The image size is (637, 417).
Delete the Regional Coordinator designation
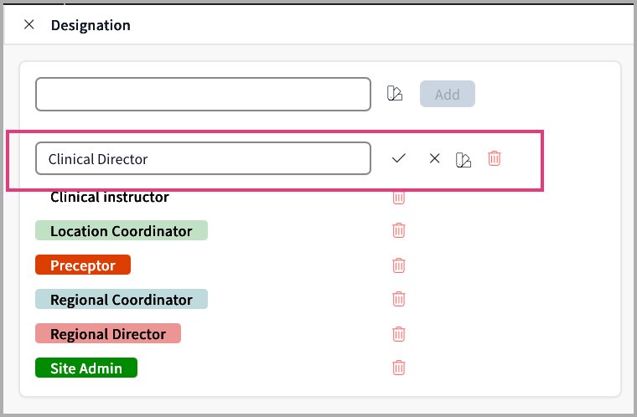(399, 299)
